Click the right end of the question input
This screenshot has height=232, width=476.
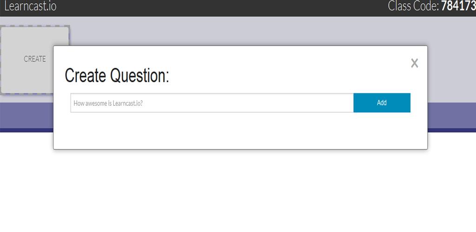344,103
